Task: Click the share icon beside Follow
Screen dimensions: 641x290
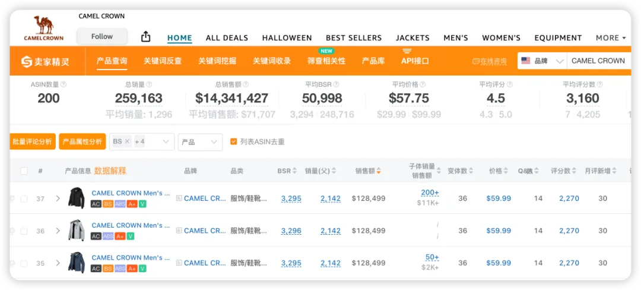Action: tap(146, 37)
